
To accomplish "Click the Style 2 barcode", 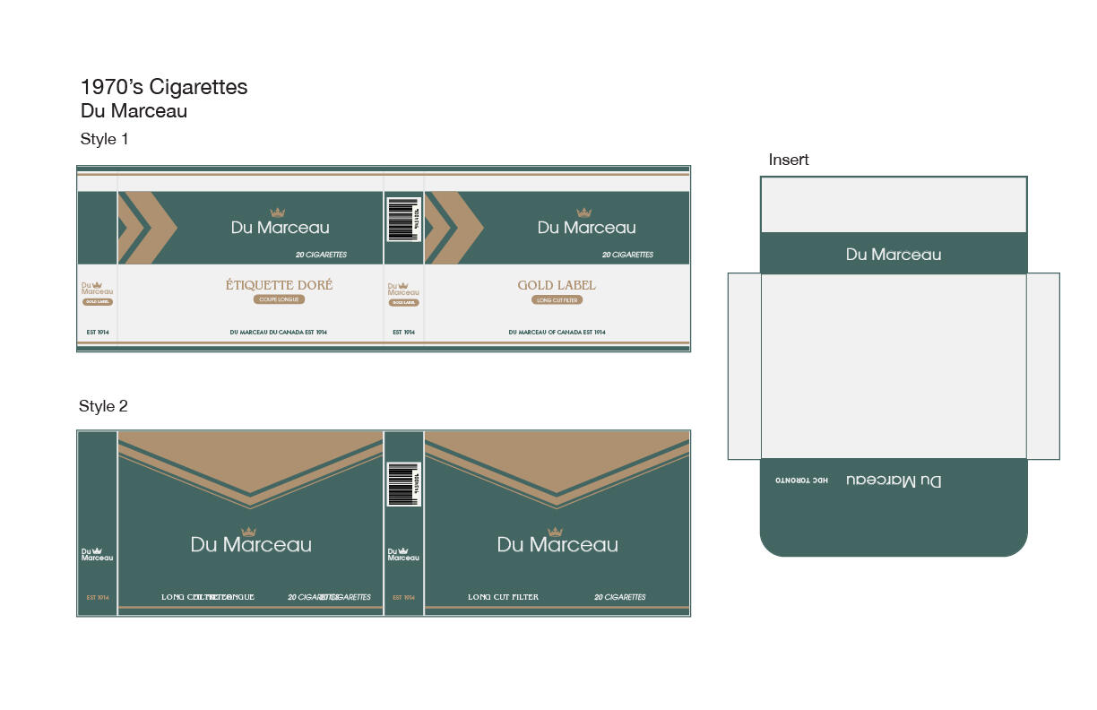I will point(403,484).
